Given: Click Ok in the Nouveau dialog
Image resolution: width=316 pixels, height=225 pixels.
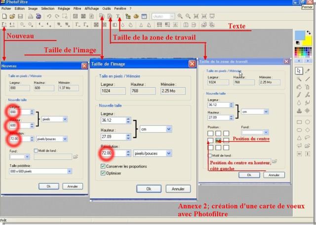Looking at the screenshot, I should pos(49,186).
